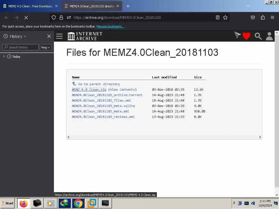279x209 pixels.
Task: Click the Size column header
Action: coord(198,77)
